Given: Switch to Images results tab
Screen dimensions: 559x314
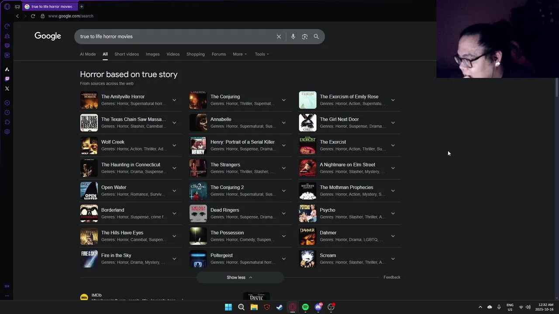Looking at the screenshot, I should 152,54.
